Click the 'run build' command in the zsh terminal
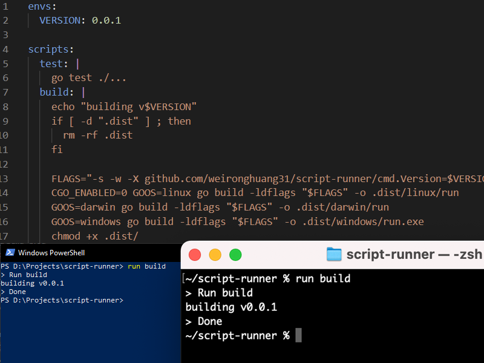 [x=323, y=279]
